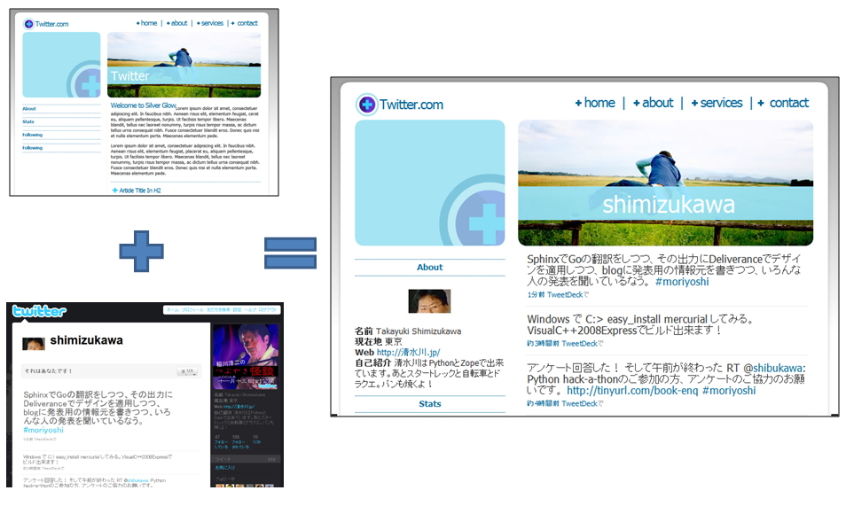The width and height of the screenshot is (846, 506).
Task: Open about link in Silver Glow template
Action: pyautogui.click(x=177, y=23)
